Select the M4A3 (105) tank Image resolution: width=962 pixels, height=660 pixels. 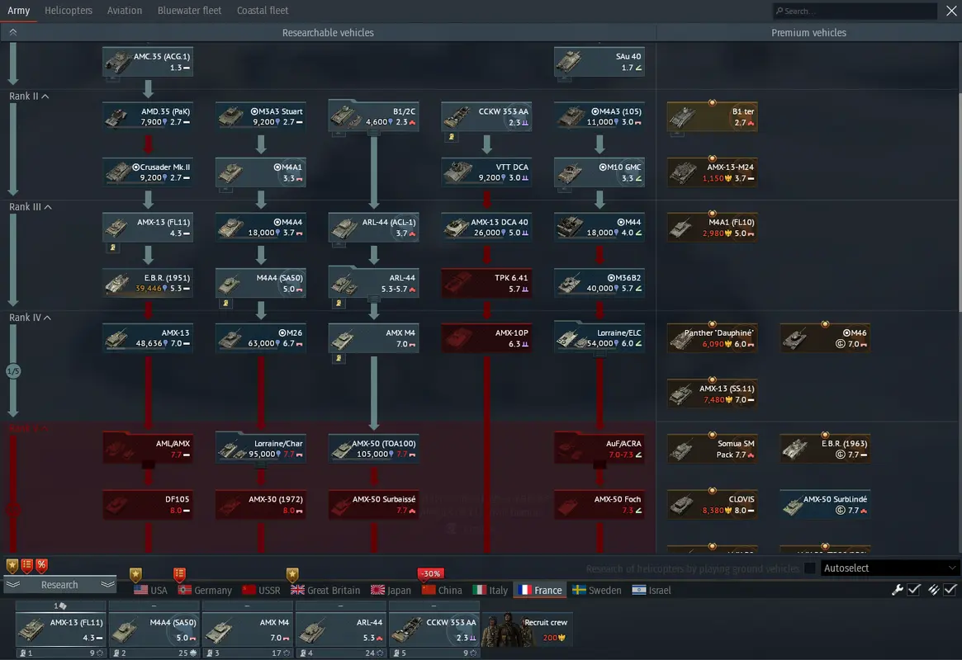click(x=599, y=116)
